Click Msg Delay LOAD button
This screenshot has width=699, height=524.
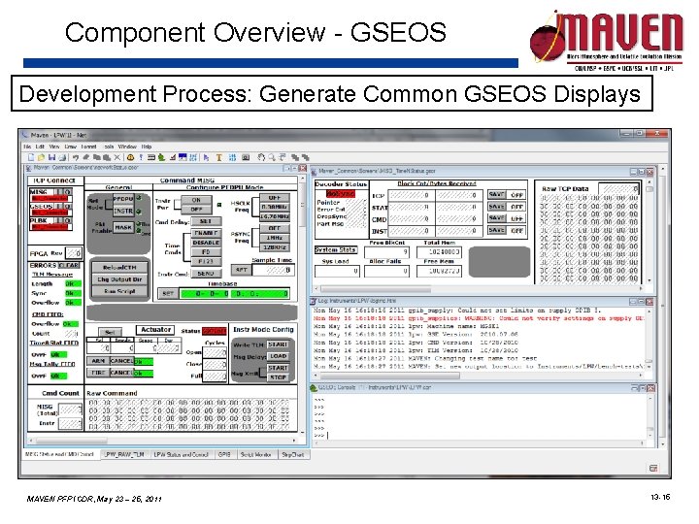[278, 356]
